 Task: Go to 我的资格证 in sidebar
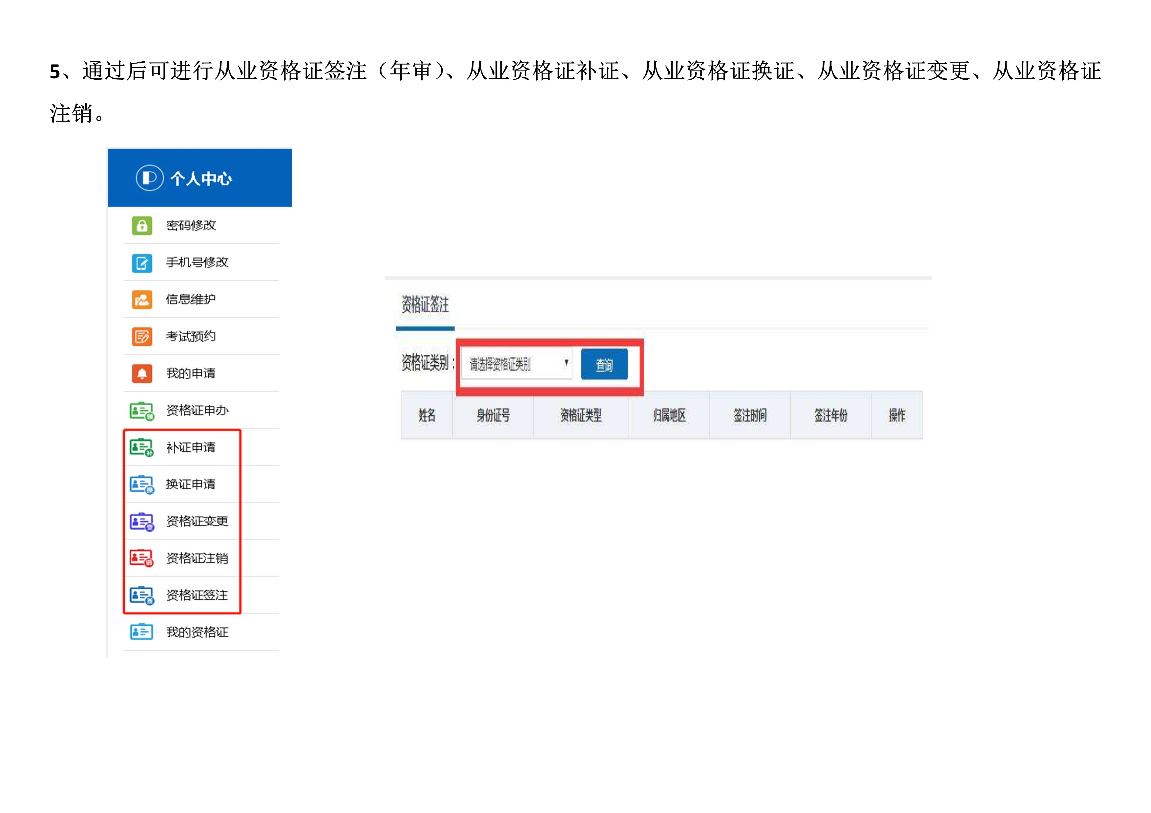point(197,632)
